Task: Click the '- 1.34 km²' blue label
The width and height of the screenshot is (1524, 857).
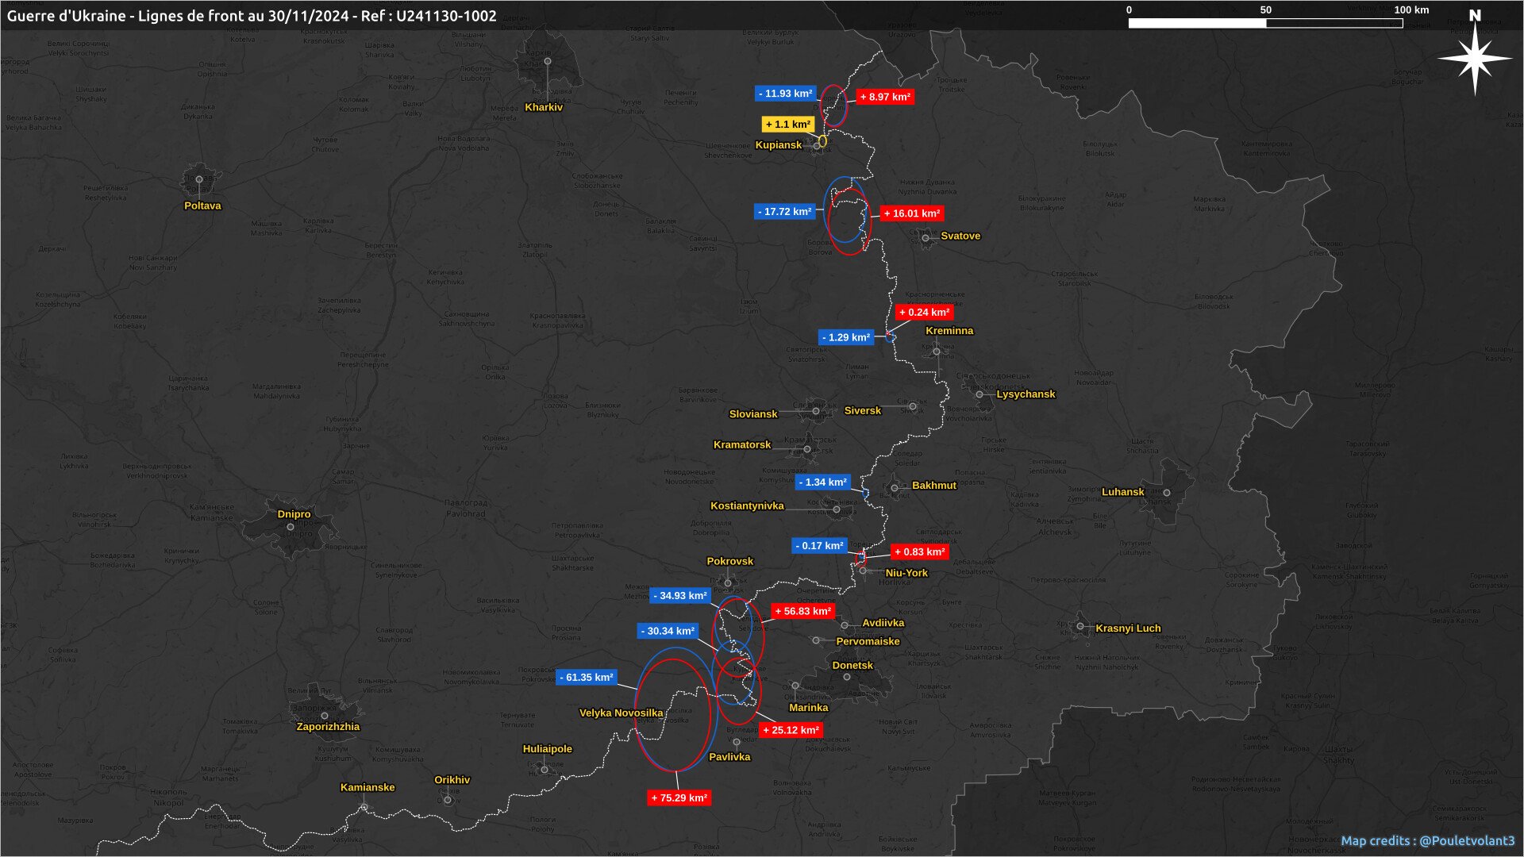Action: coord(823,482)
